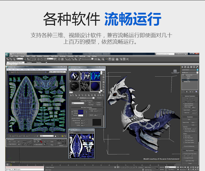
Task: Open the Modify command panel tab
Action: (x=185, y=67)
